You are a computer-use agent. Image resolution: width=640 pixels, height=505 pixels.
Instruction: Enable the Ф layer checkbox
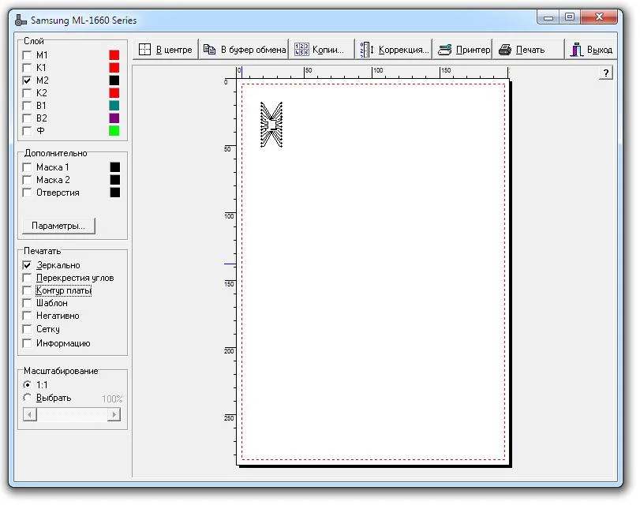27,131
